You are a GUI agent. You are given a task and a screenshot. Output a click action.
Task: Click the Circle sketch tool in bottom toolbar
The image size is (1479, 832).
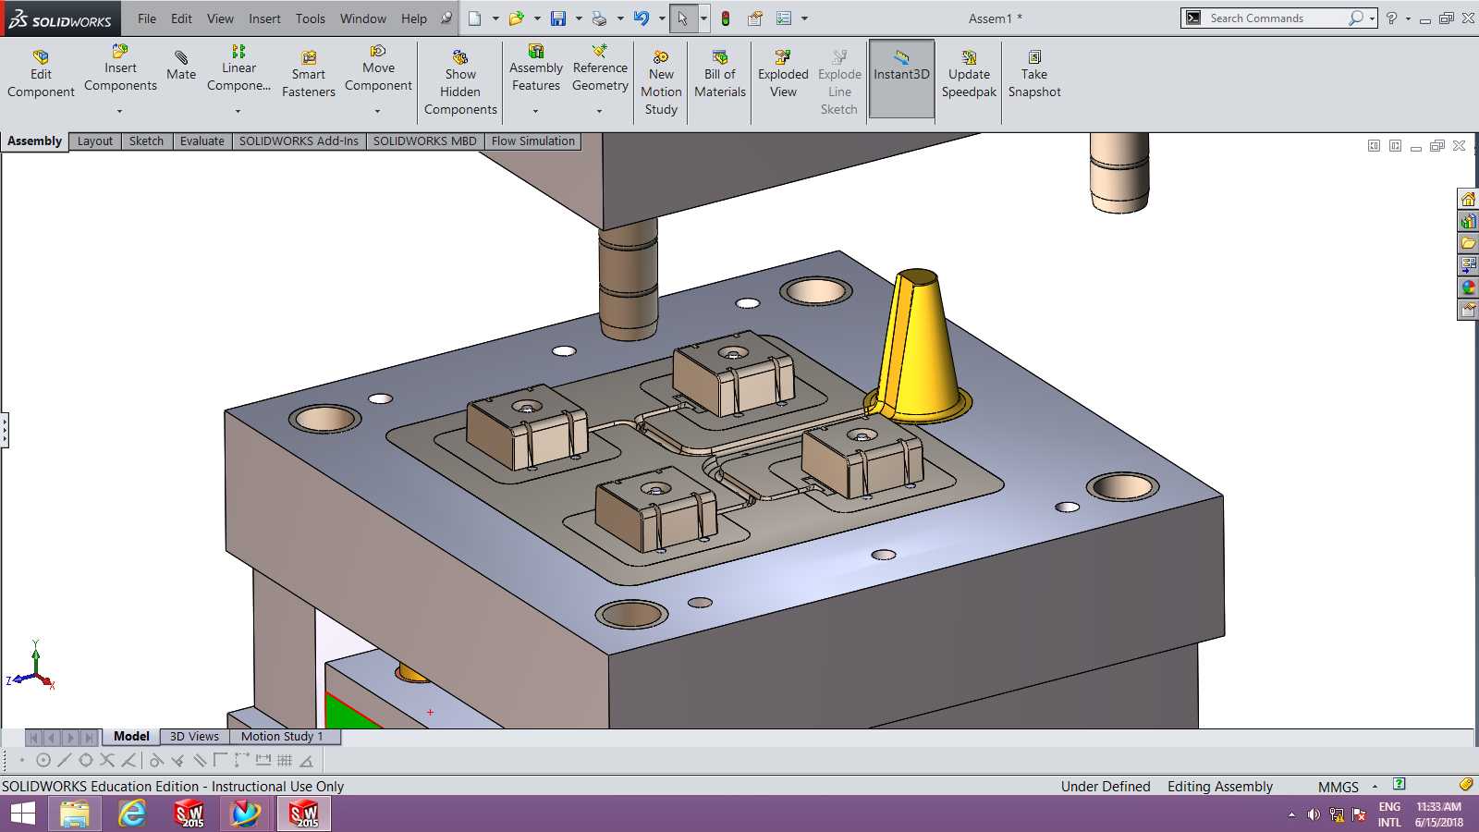pyautogui.click(x=43, y=761)
